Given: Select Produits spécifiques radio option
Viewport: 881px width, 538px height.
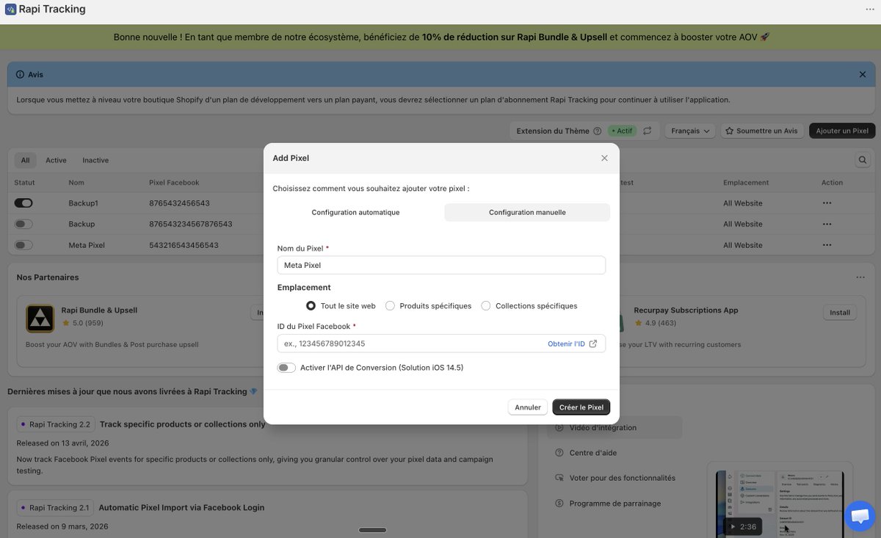Looking at the screenshot, I should tap(390, 306).
